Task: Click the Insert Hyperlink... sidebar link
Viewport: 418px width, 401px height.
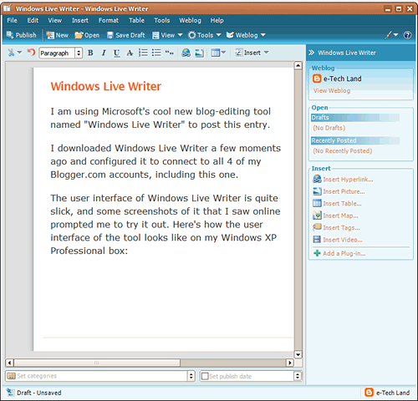Action: click(x=343, y=180)
